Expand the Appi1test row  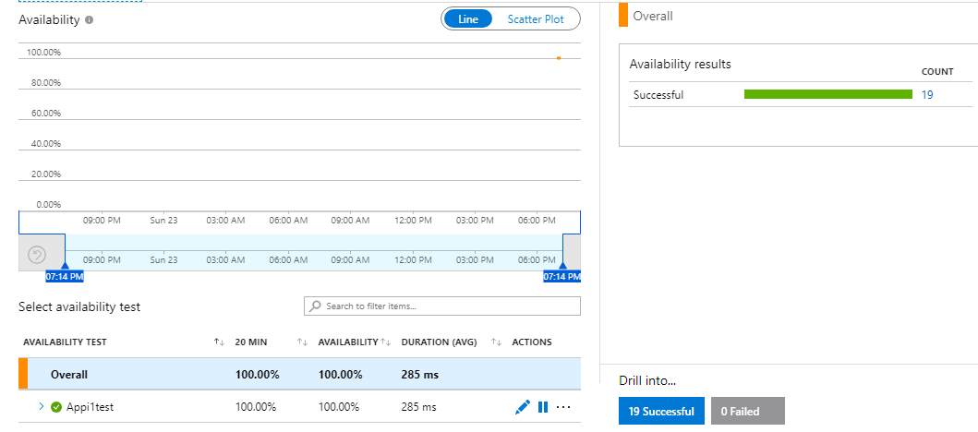pos(42,406)
